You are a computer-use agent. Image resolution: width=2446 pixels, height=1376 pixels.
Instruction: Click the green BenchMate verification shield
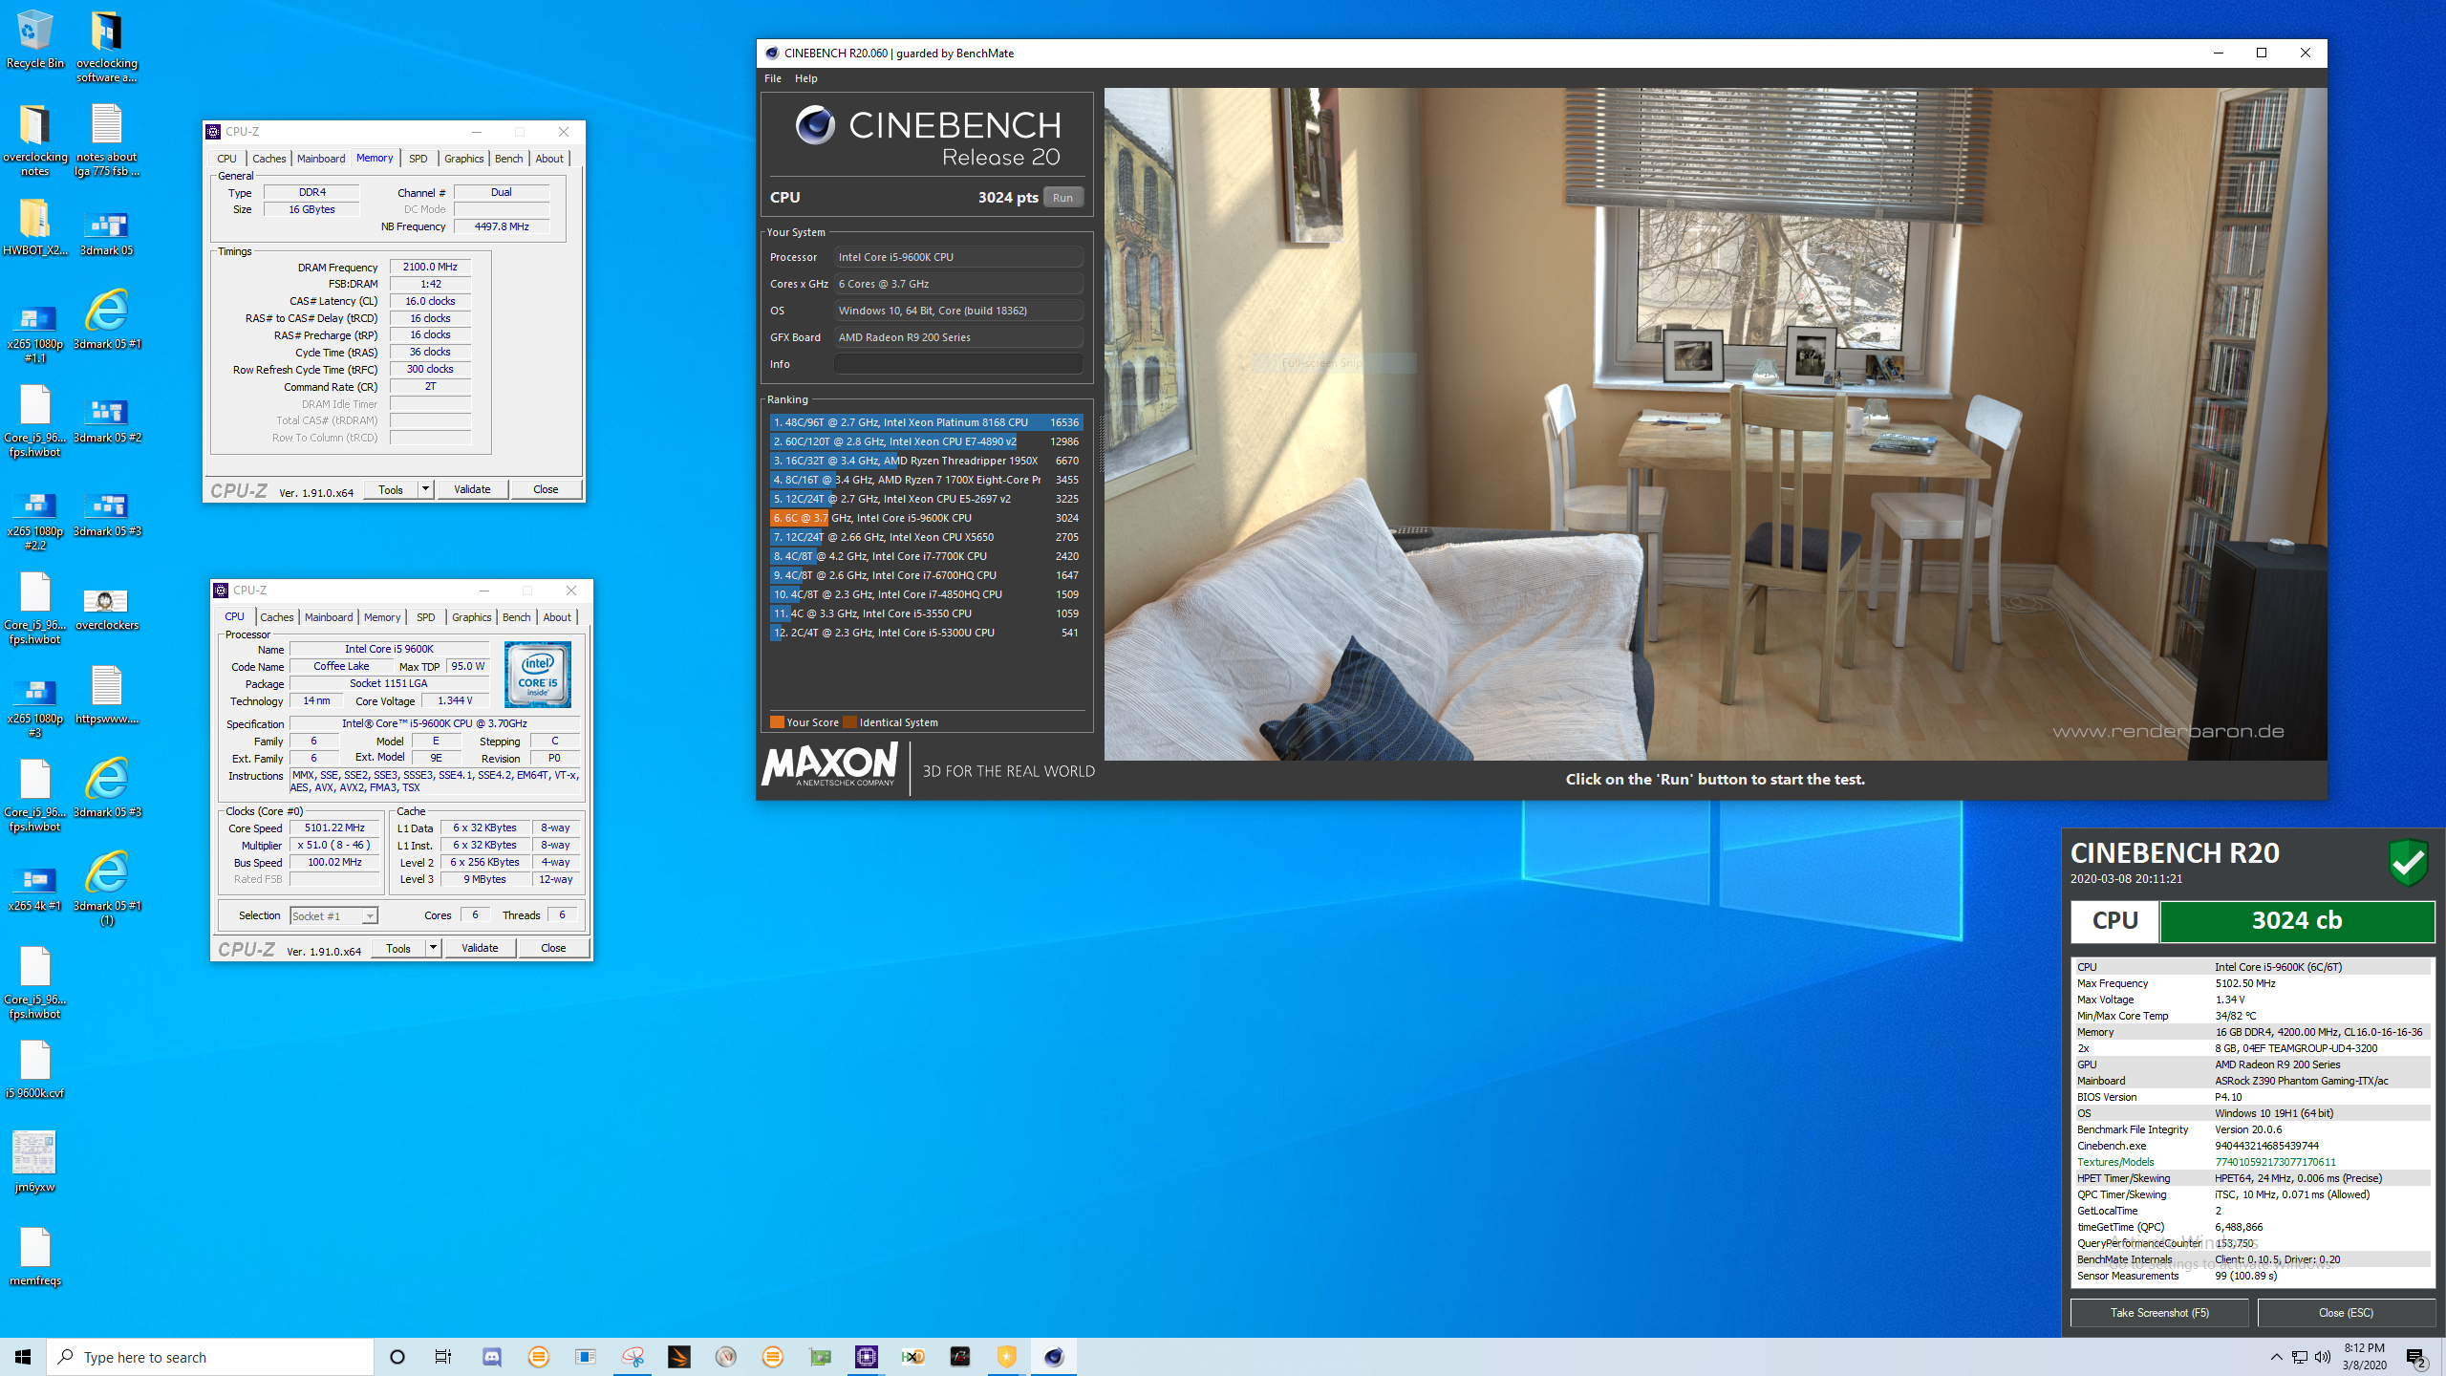coord(2408,863)
